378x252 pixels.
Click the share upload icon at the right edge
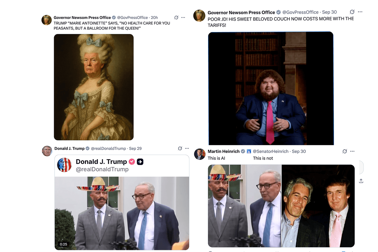coord(361,181)
